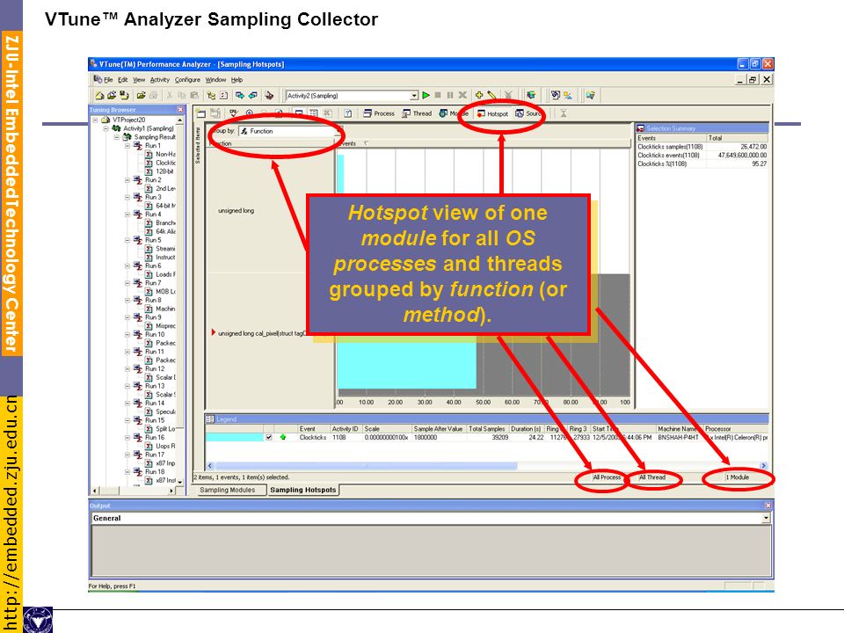Click the Activity1 (Sampling) tree icon
Image resolution: width=844 pixels, height=633 pixels.
116,128
